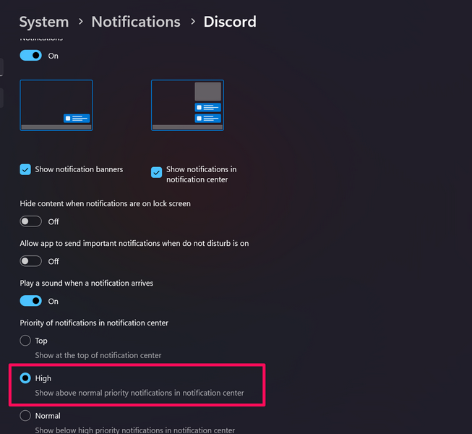The height and width of the screenshot is (434, 472).
Task: Enable important notifications during do not disturb
Action: (31, 261)
